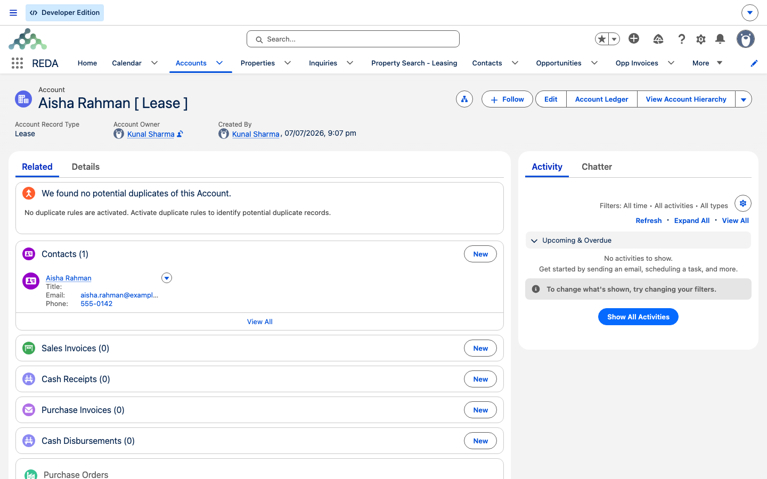Switch to the Chatter tab

click(x=597, y=167)
